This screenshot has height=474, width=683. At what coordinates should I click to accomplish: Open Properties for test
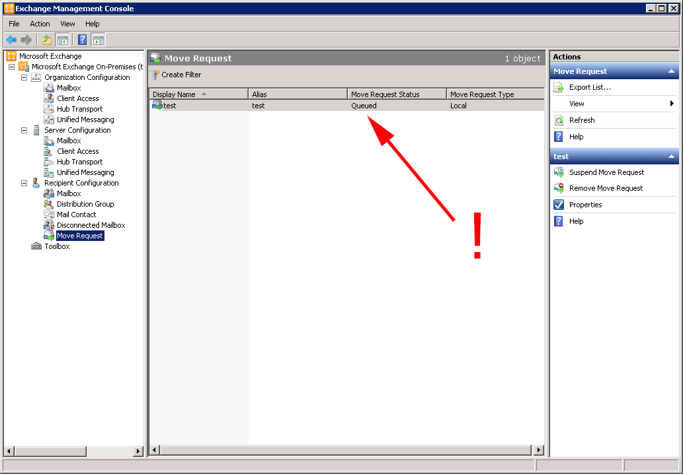(x=585, y=205)
